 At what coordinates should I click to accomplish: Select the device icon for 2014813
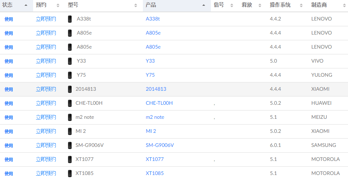click(70, 89)
